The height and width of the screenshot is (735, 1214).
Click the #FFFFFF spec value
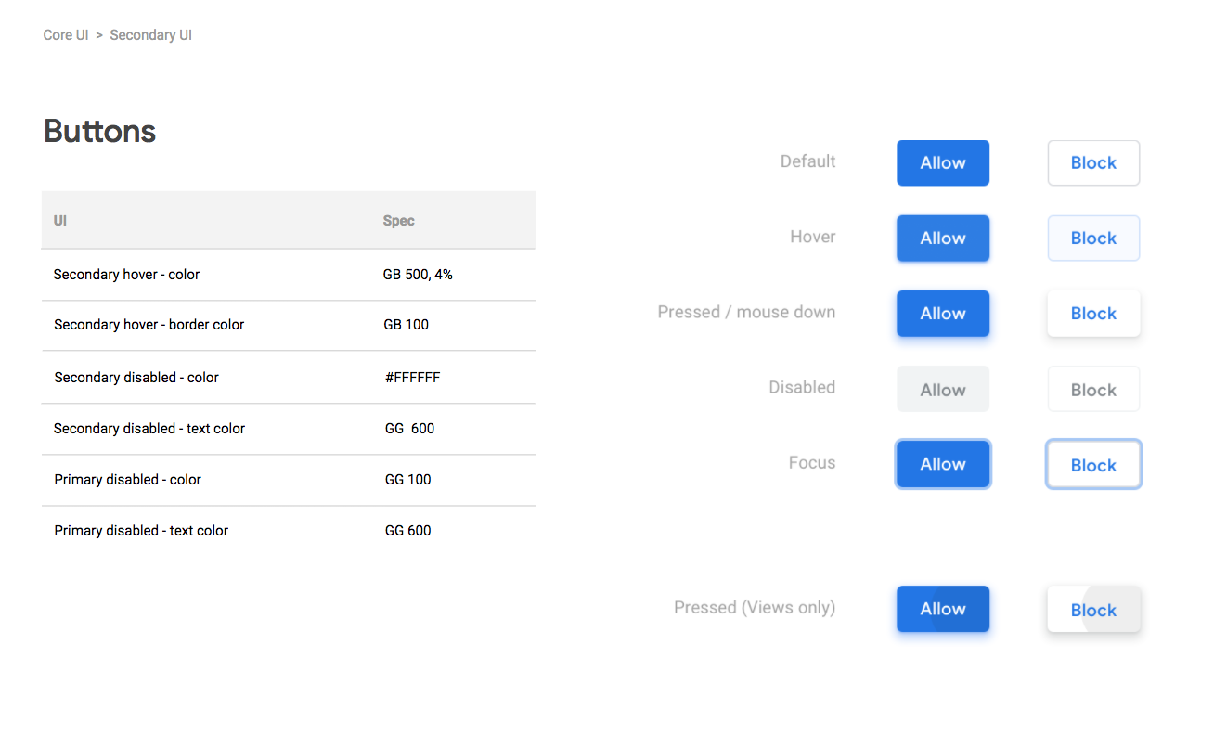pos(412,378)
